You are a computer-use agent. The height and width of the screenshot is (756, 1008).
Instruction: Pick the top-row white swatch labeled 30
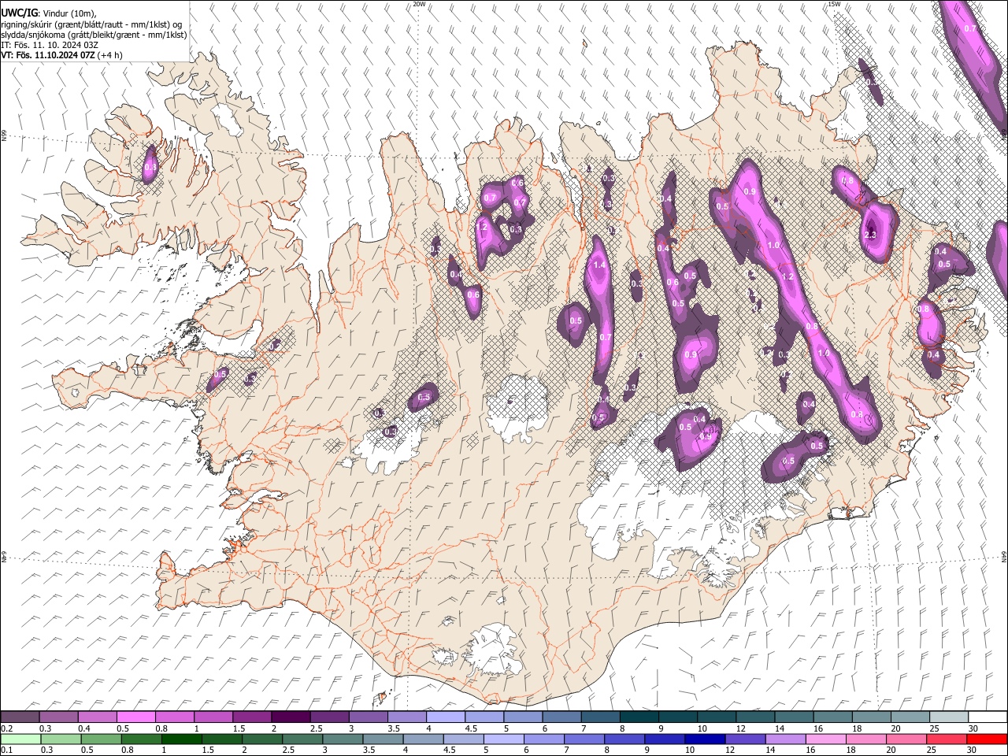[988, 717]
